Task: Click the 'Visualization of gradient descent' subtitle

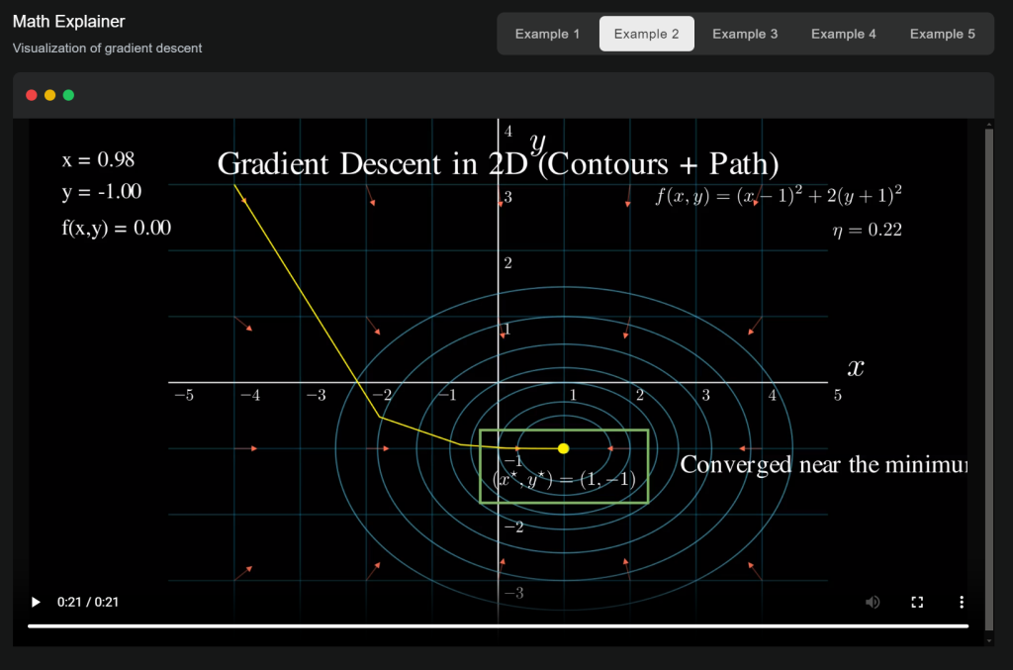Action: pos(107,48)
